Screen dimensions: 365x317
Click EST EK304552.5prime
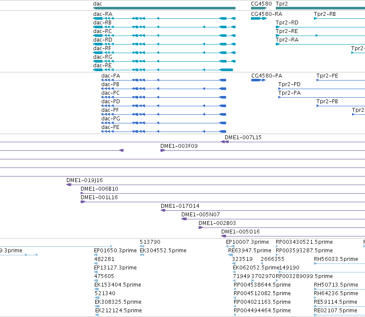coord(163,251)
